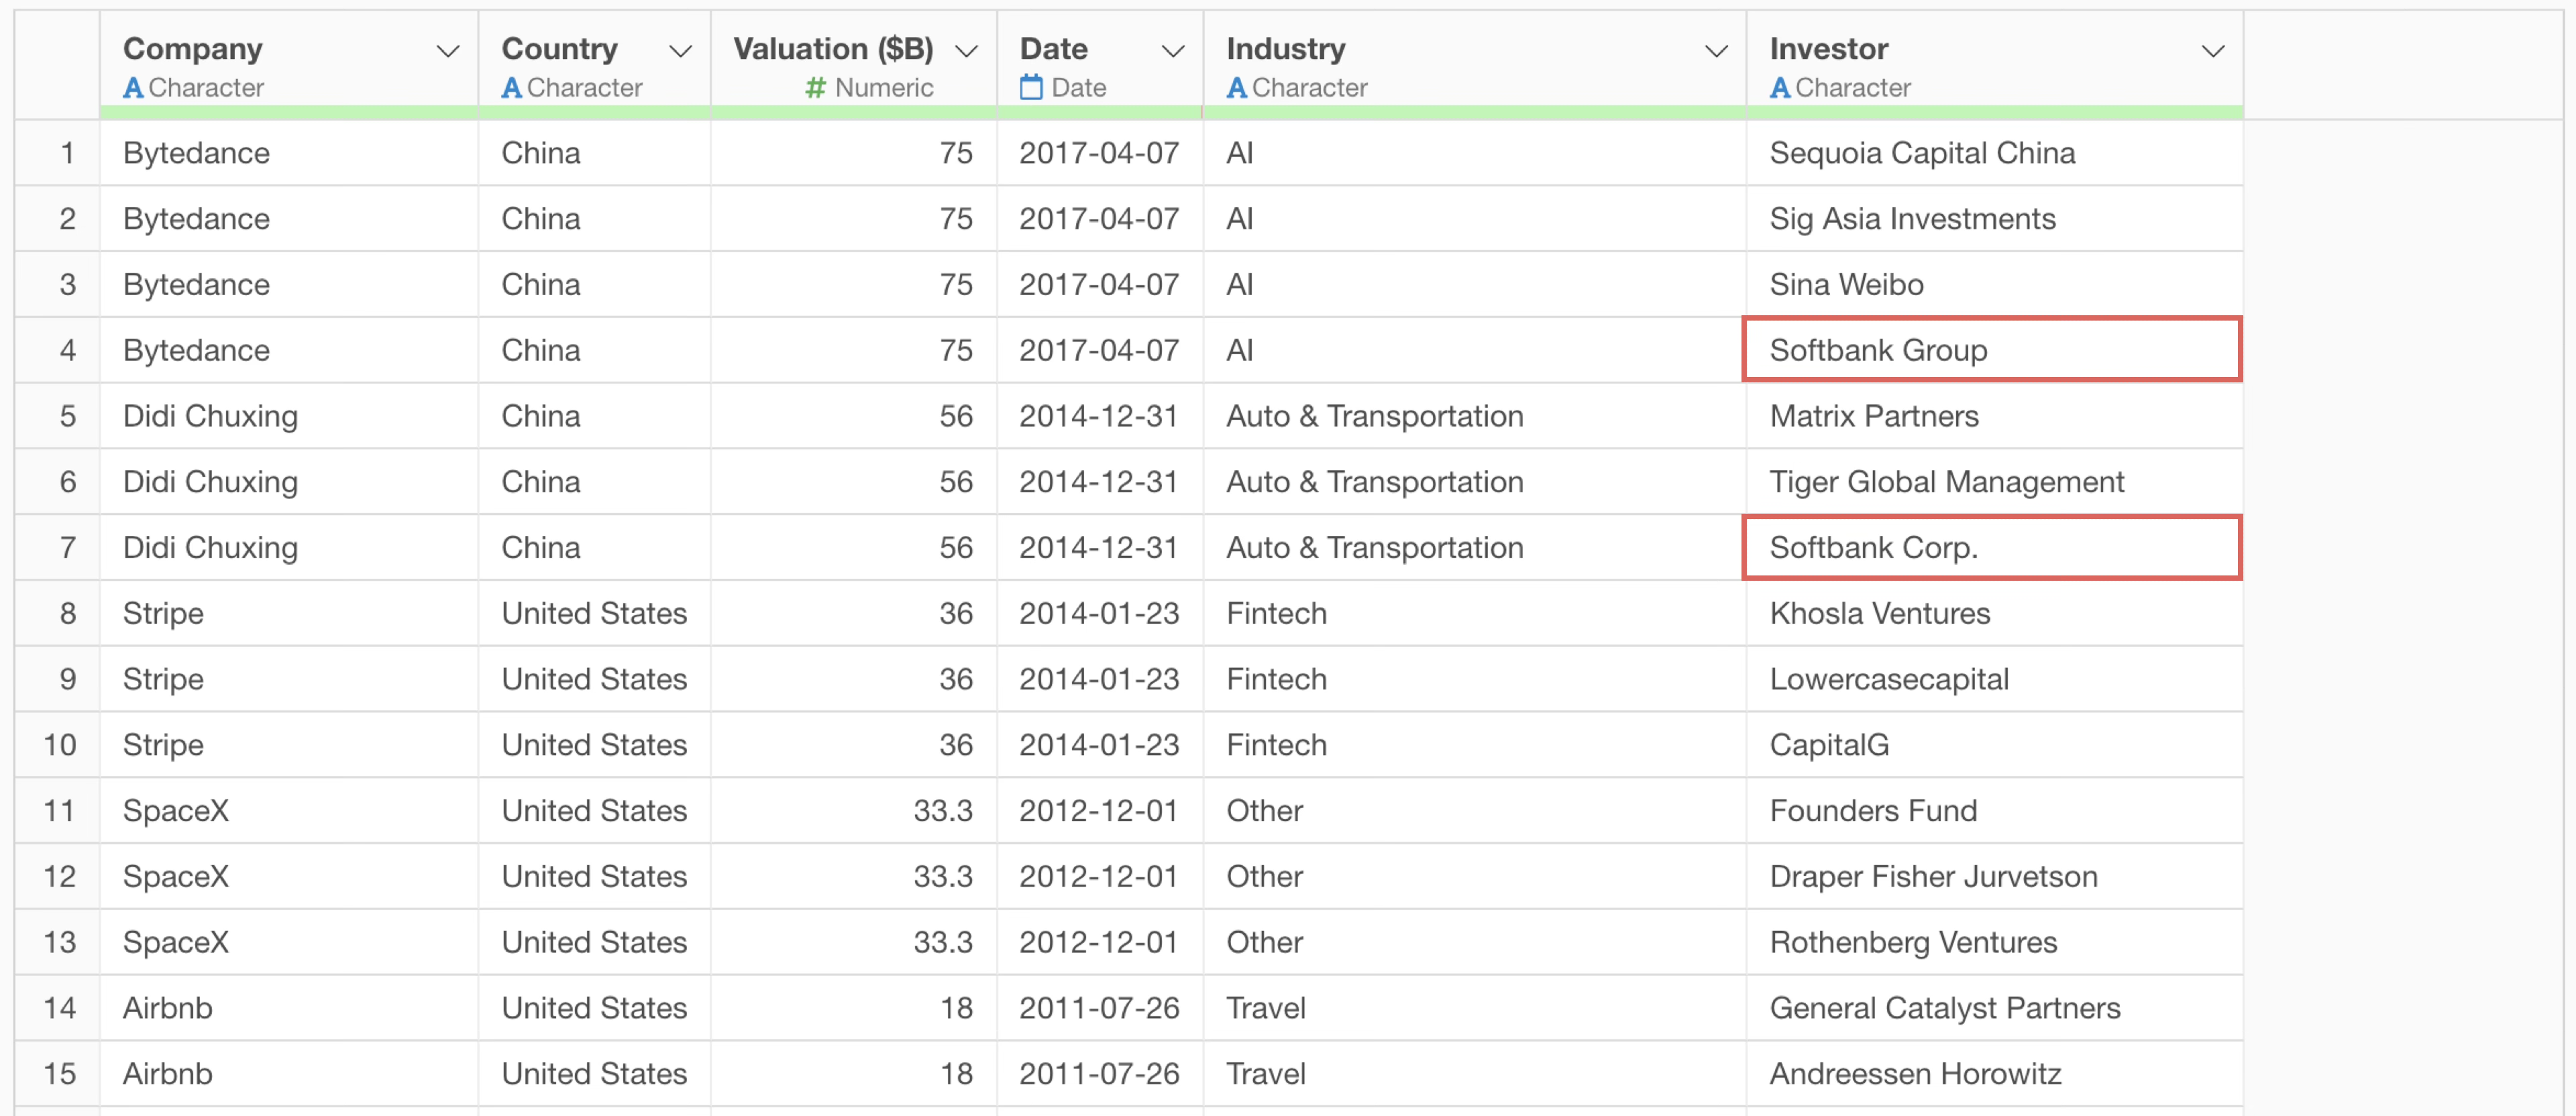Click the 56 valuation in row 5
2576x1116 pixels.
(x=854, y=416)
